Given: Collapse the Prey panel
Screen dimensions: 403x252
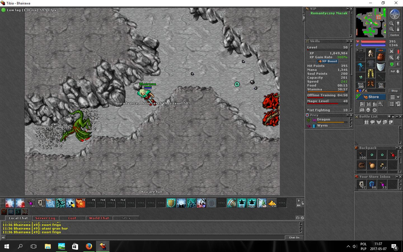Looking at the screenshot, I should coord(348,115).
